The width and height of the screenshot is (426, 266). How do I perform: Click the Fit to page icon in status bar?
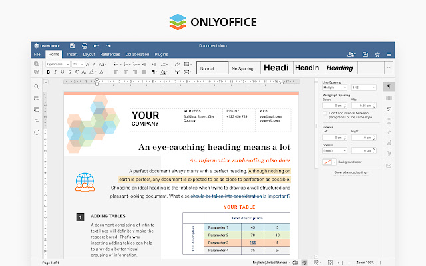pos(330,263)
